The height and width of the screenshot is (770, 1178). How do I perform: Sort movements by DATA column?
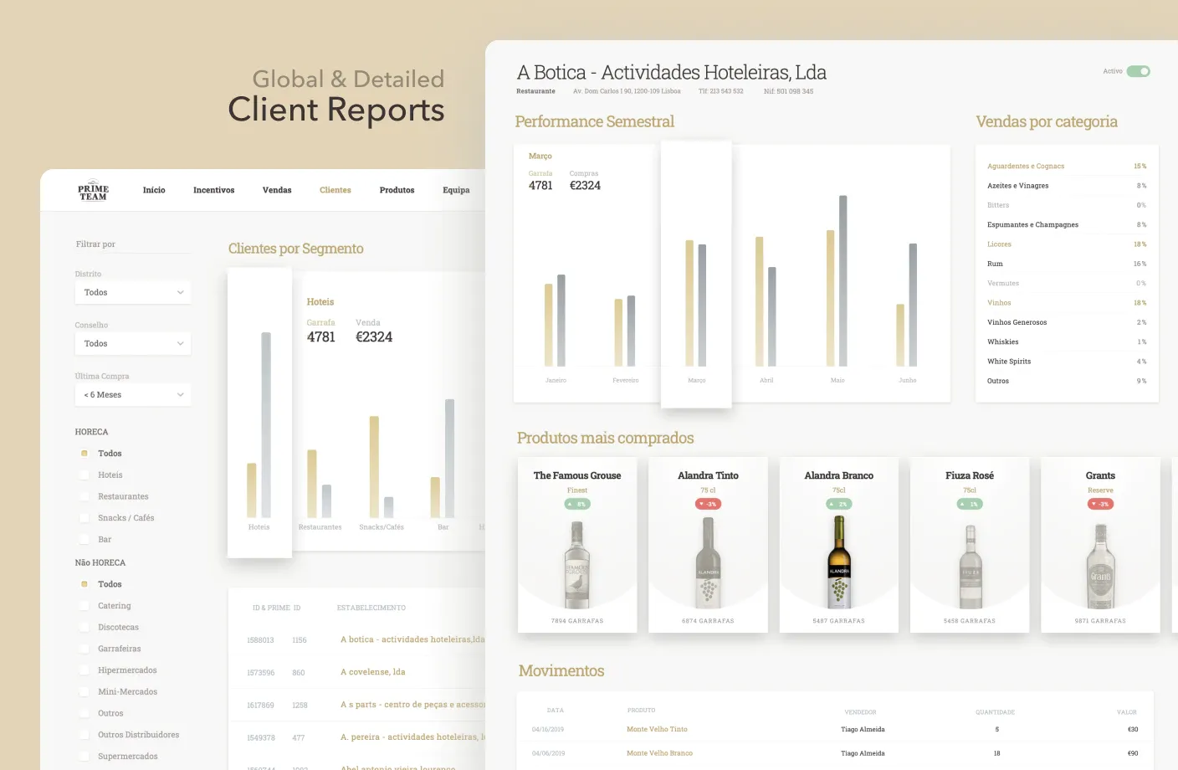tap(556, 711)
